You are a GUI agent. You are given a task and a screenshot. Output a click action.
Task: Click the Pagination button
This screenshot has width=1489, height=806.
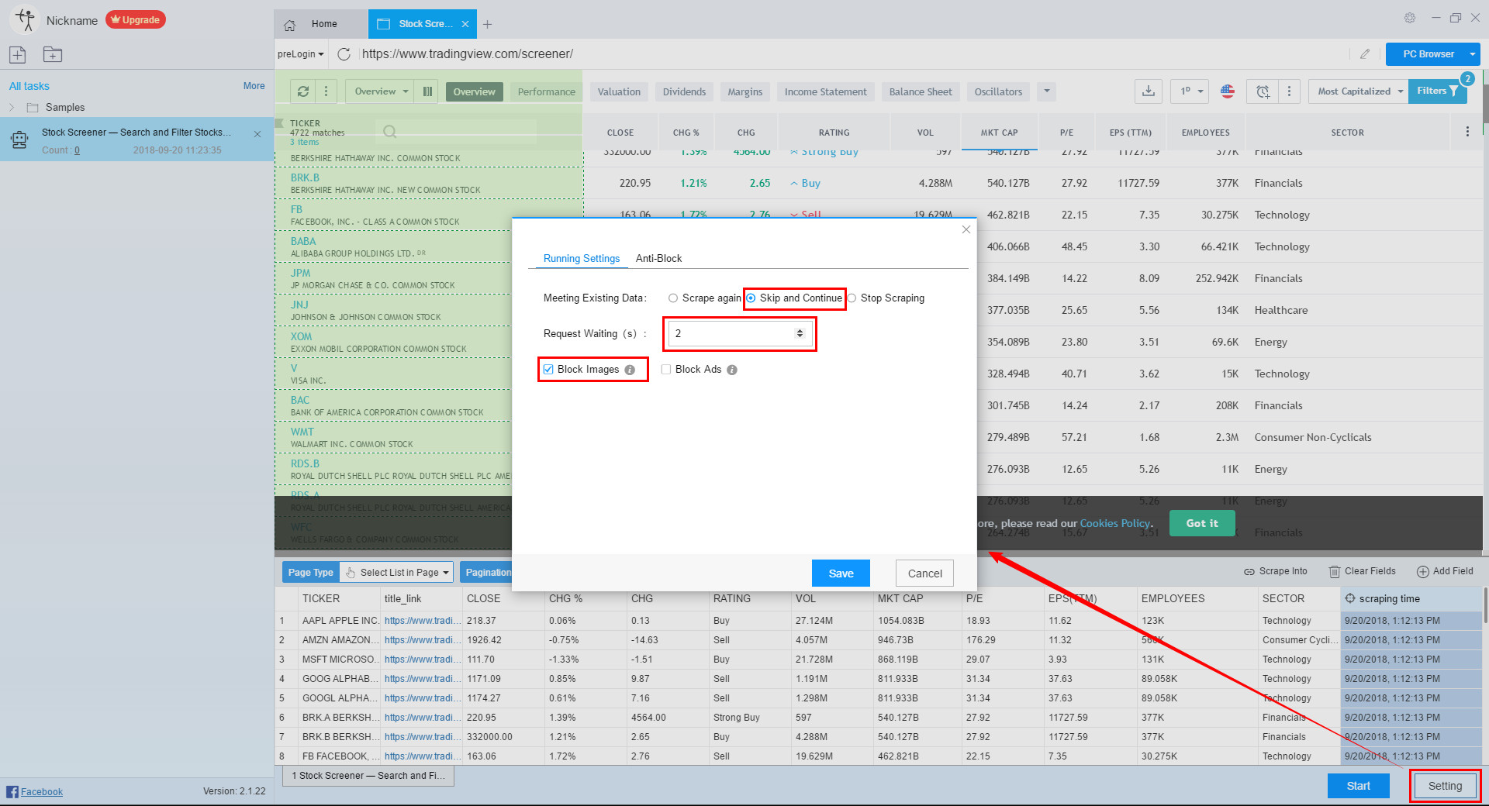(486, 573)
